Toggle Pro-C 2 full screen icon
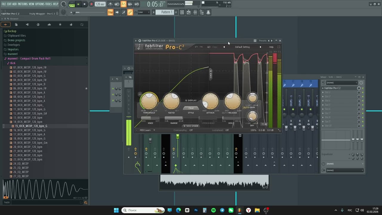The height and width of the screenshot is (215, 382). pyautogui.click(x=279, y=47)
